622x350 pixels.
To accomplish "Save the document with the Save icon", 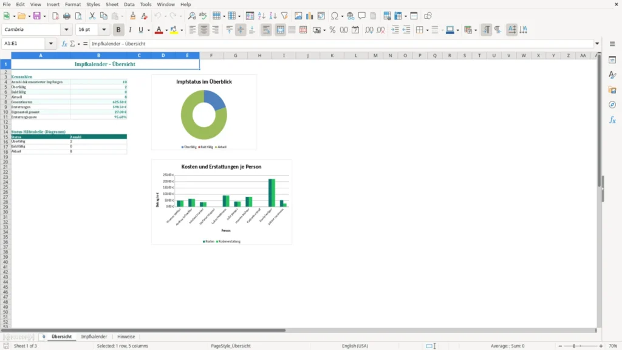I will [37, 16].
